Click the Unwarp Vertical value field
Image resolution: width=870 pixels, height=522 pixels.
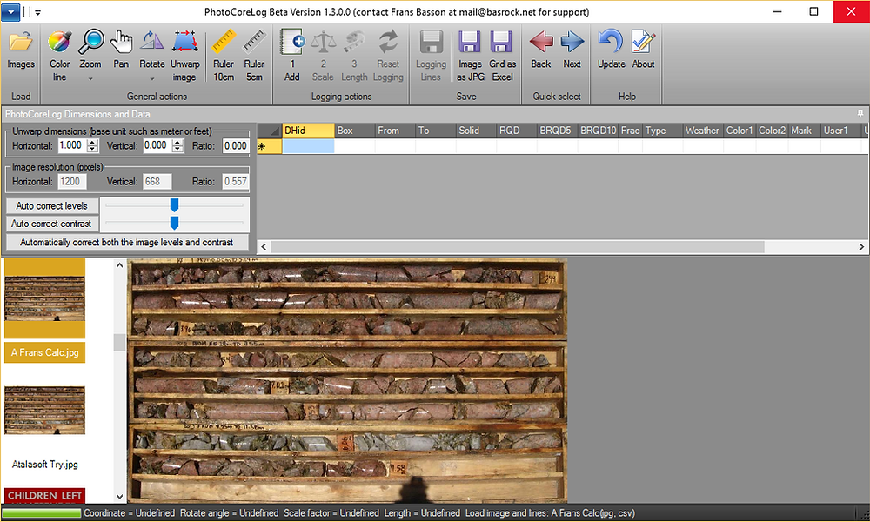click(157, 145)
